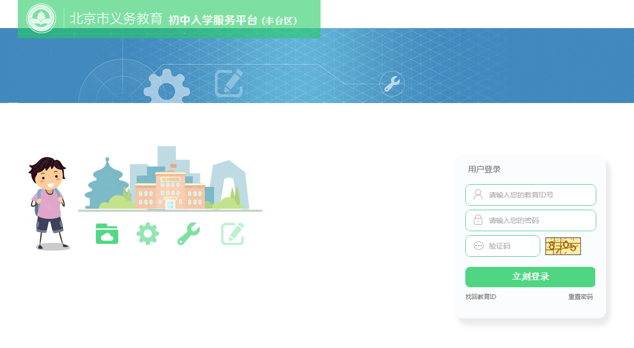
Task: Click the green gear settings icon
Action: click(148, 234)
